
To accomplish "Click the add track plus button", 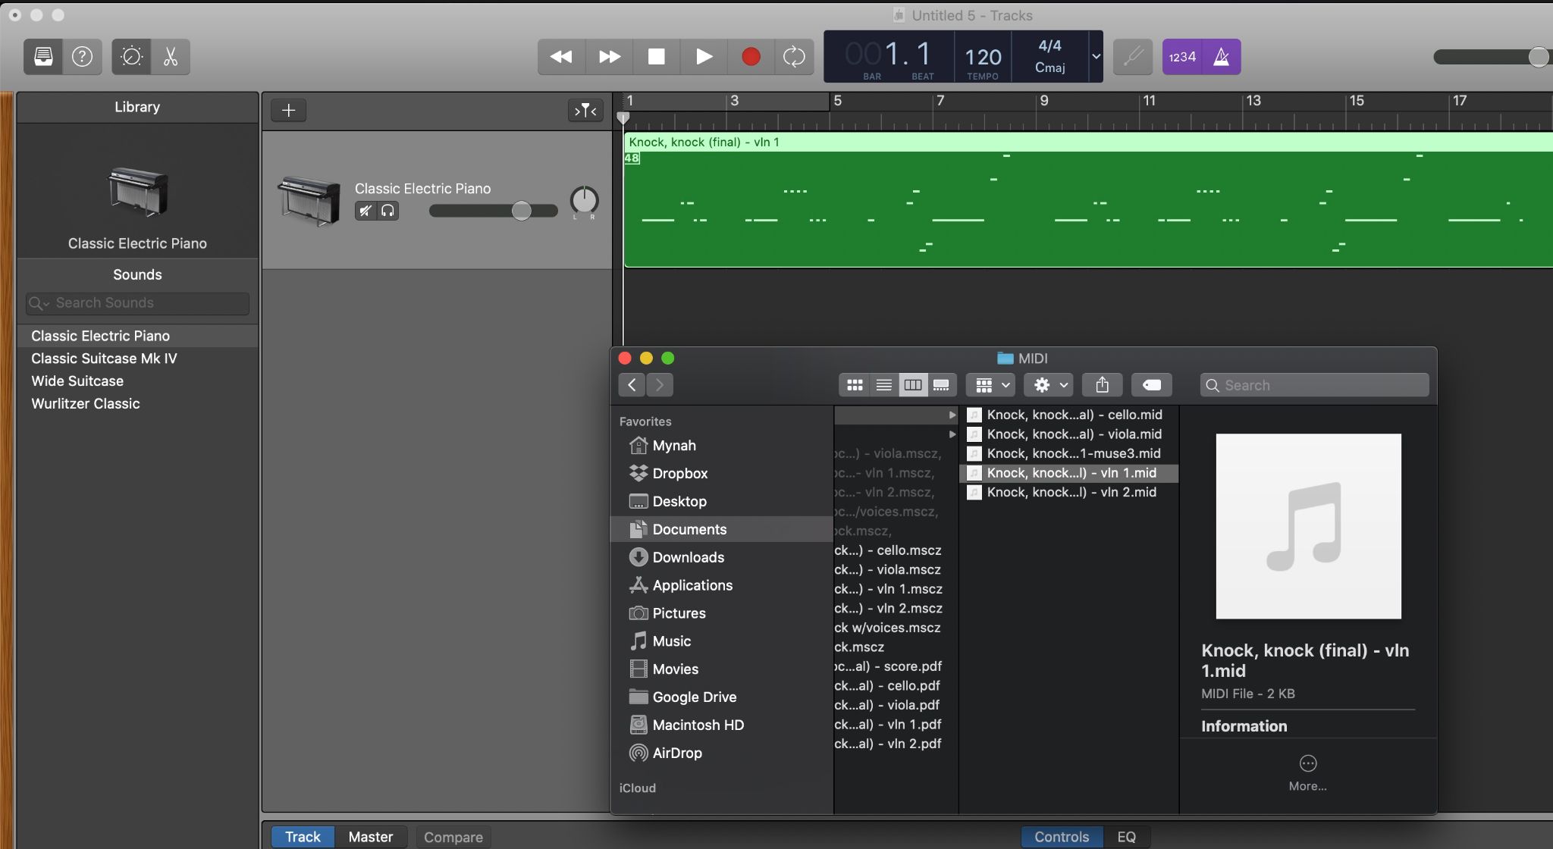I will click(288, 111).
